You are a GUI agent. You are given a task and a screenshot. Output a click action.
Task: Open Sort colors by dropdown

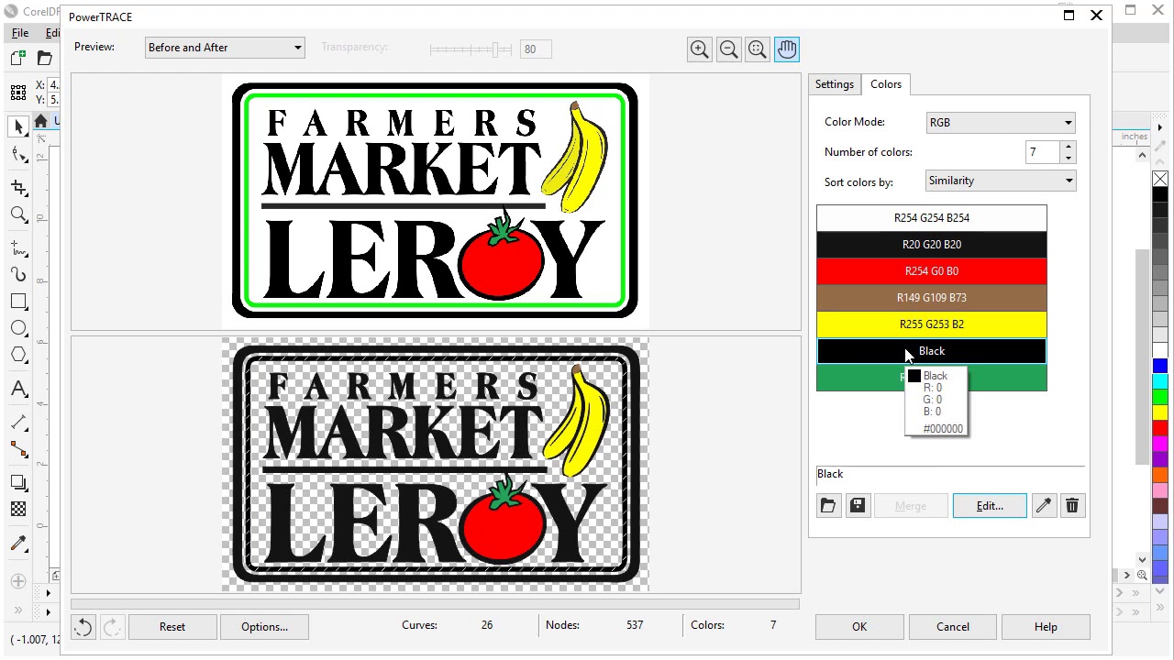click(x=1001, y=181)
